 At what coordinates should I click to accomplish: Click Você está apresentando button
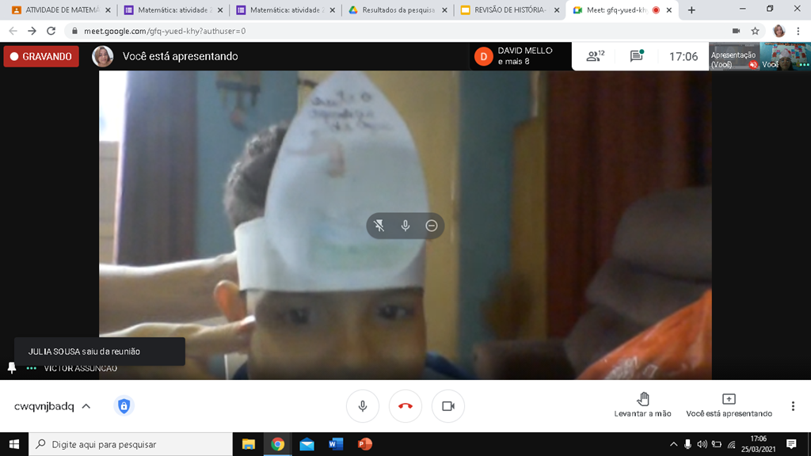729,405
